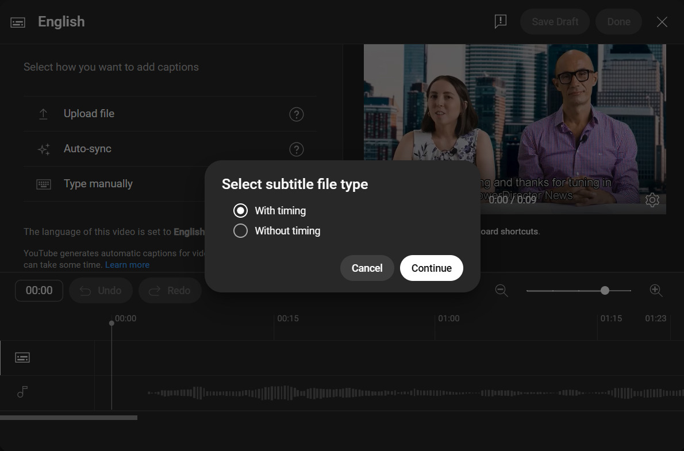Click the Type manually keyboard icon

coord(43,184)
